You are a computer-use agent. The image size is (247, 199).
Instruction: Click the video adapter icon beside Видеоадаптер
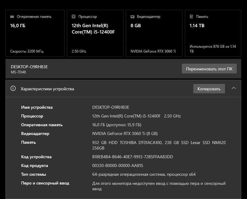[132, 17]
